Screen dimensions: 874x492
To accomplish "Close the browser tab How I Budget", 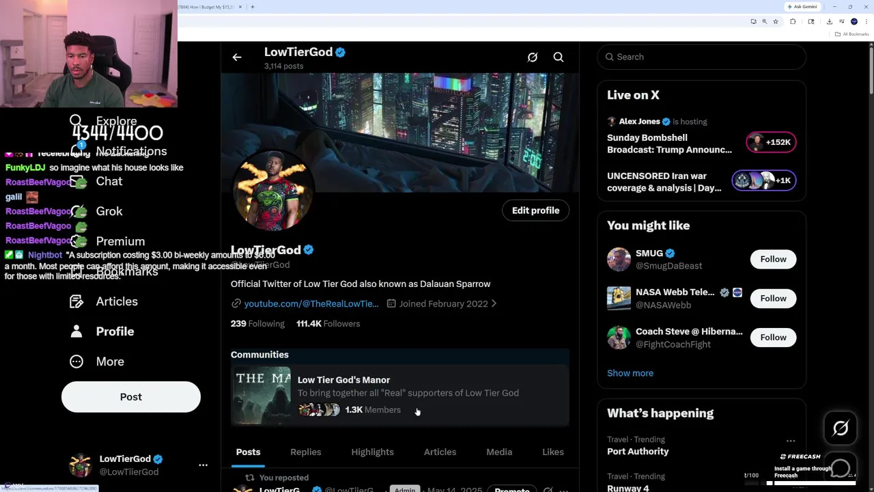I will pos(241,7).
